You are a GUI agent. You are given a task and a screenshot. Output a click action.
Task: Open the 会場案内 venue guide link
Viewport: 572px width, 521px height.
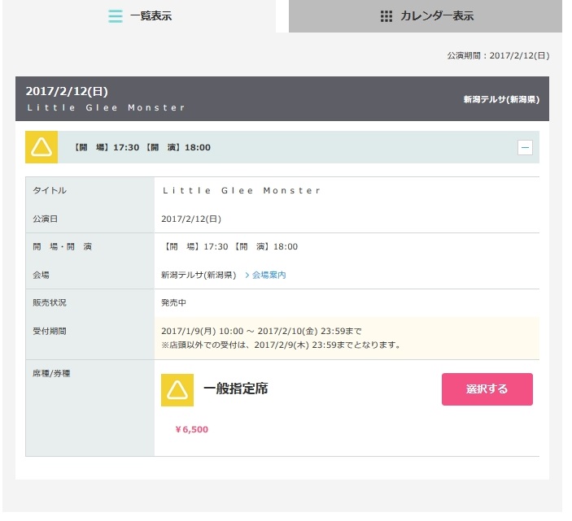coord(269,275)
